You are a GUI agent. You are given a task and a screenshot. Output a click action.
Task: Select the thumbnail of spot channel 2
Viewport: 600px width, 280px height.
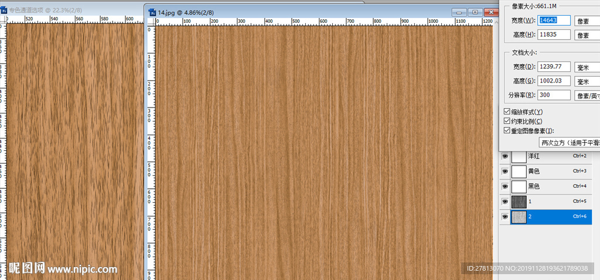(519, 217)
